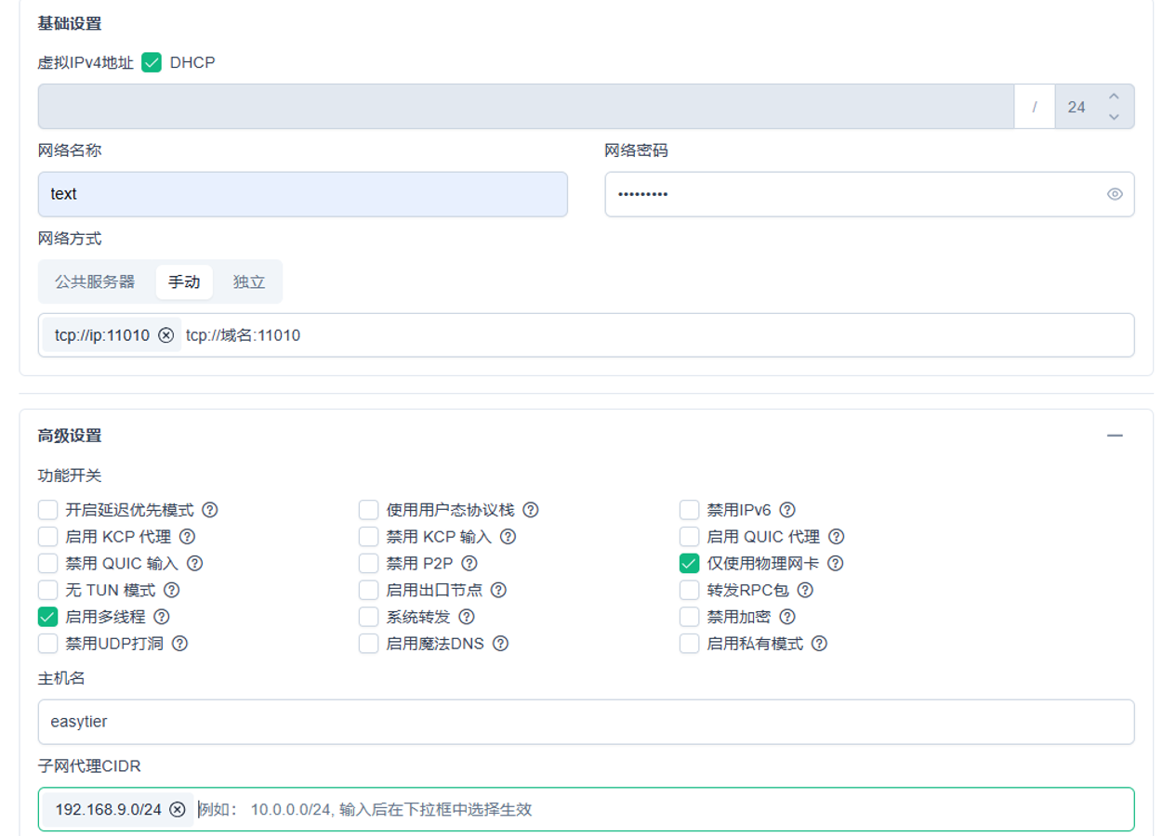This screenshot has width=1176, height=836.
Task: Click help icon next to 仅使用物理网卡
Action: coord(836,563)
